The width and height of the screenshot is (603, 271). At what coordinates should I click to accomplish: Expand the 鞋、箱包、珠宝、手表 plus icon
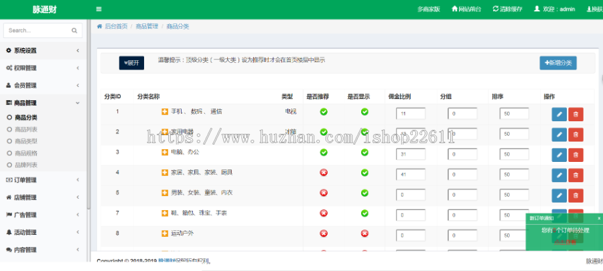[x=165, y=213]
